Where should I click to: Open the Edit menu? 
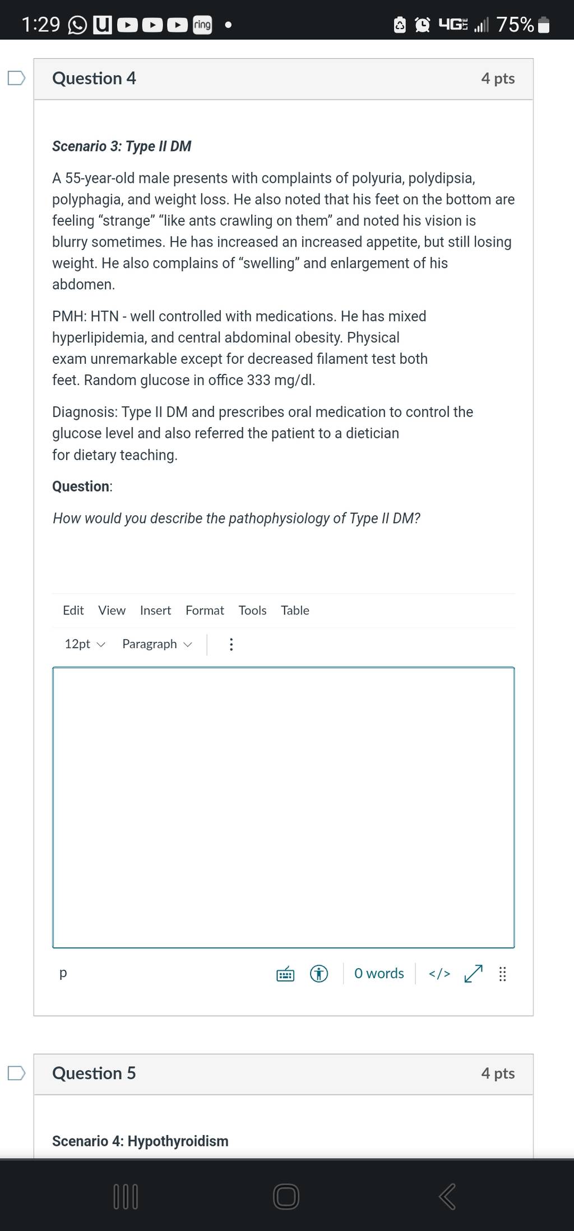point(73,610)
